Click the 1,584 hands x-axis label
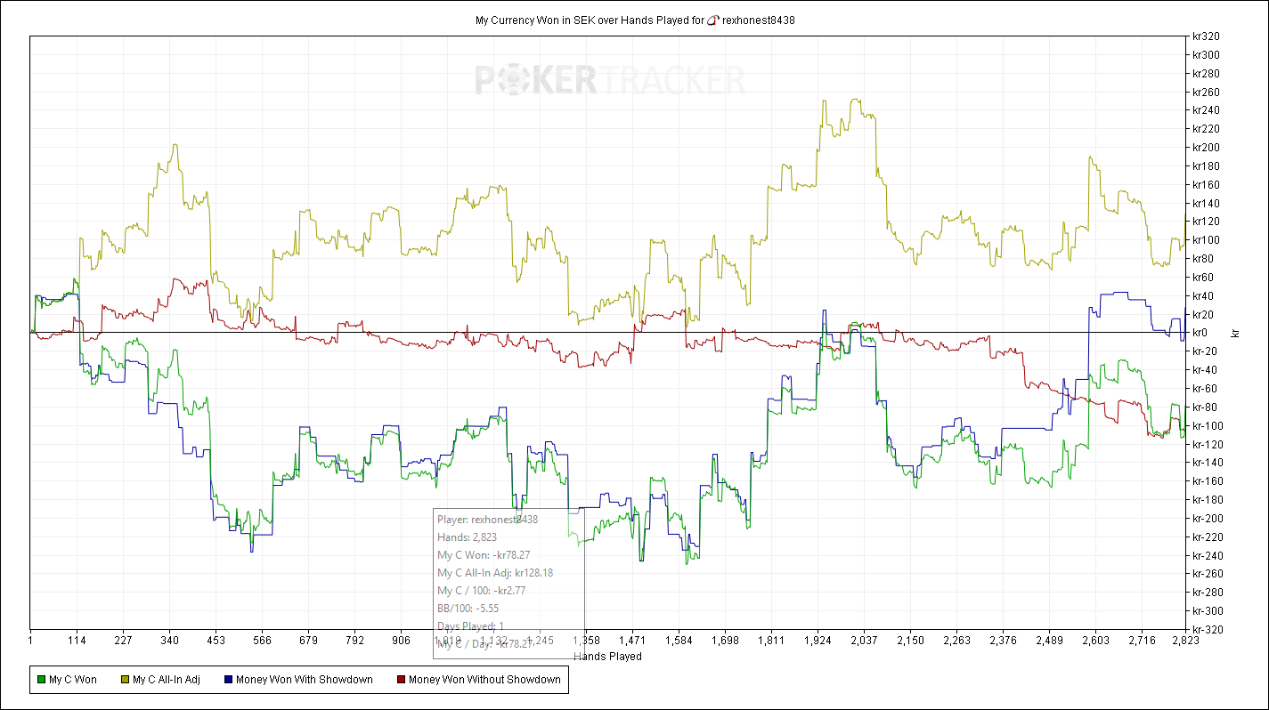This screenshot has width=1269, height=710. pyautogui.click(x=679, y=640)
